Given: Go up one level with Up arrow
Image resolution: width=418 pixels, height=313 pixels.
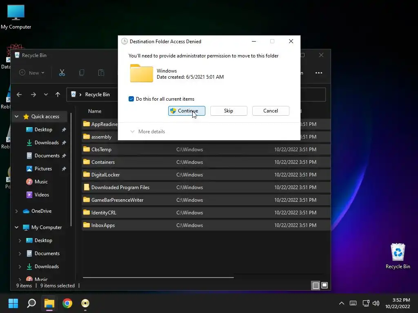Looking at the screenshot, I should coord(58,95).
